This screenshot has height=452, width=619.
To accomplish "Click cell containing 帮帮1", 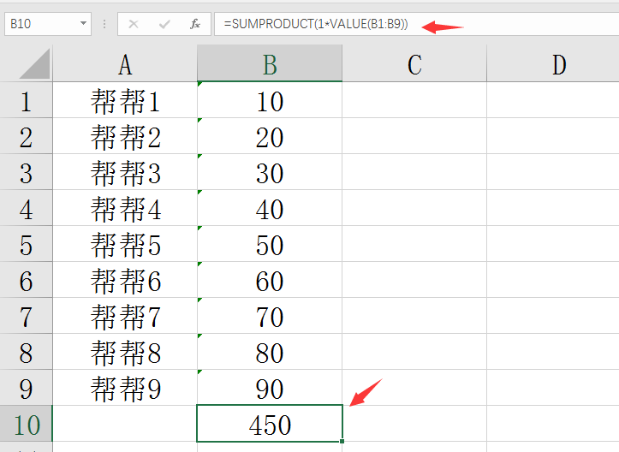I will point(125,100).
